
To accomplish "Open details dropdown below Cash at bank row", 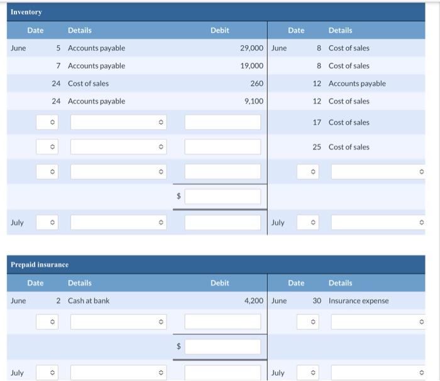I will point(118,321).
